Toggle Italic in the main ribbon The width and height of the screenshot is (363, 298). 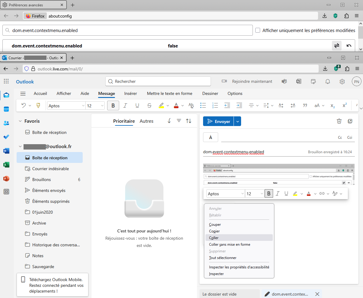click(x=125, y=105)
